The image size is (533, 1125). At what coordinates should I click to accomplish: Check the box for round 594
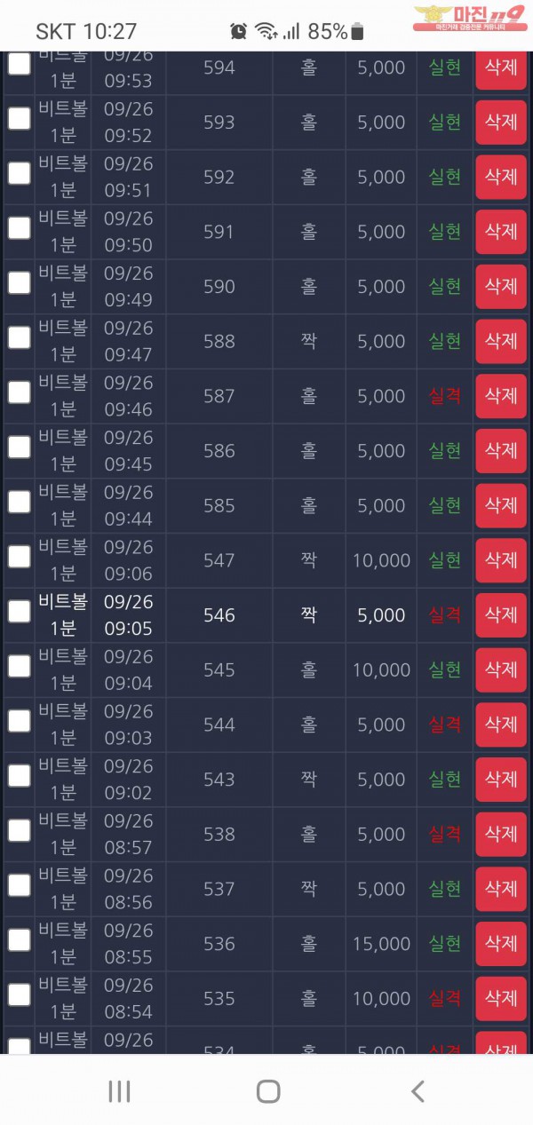pos(19,64)
